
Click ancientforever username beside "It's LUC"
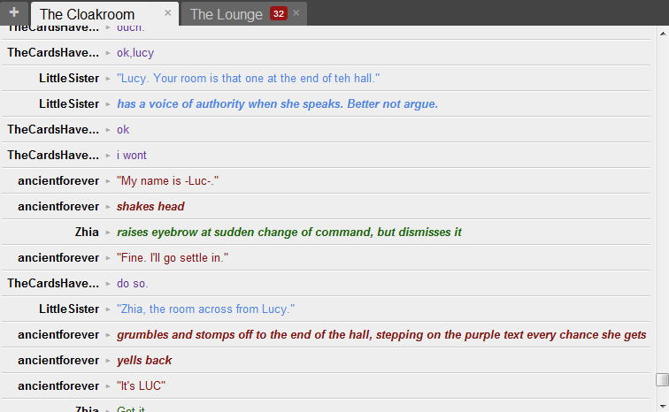[x=58, y=385]
